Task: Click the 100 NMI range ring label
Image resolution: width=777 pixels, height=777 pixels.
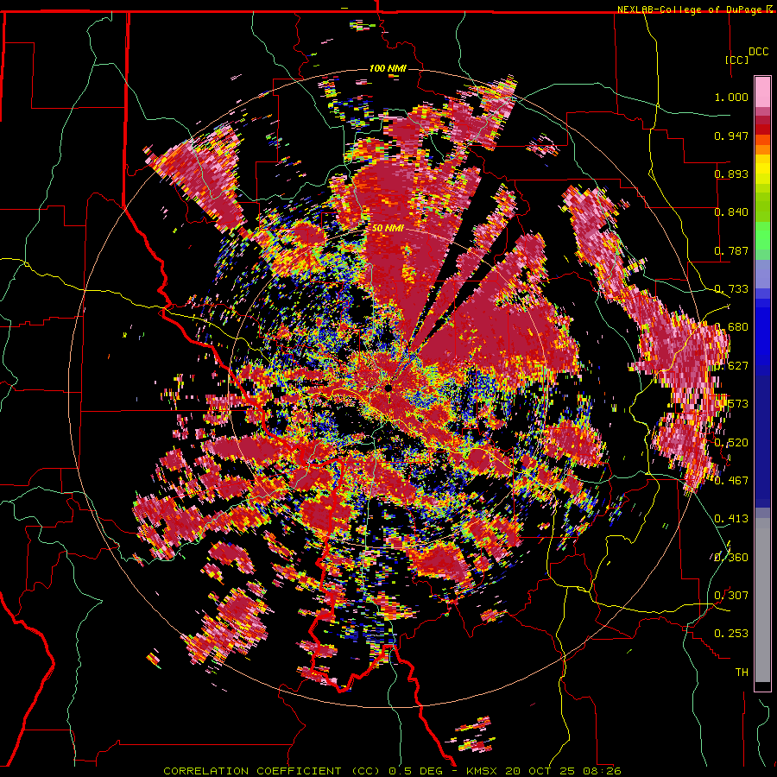Action: (x=388, y=68)
